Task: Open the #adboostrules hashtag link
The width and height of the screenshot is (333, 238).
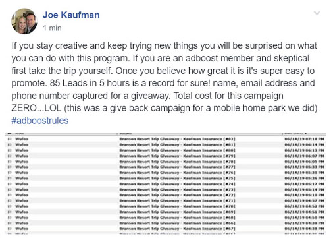Action: 40,121
